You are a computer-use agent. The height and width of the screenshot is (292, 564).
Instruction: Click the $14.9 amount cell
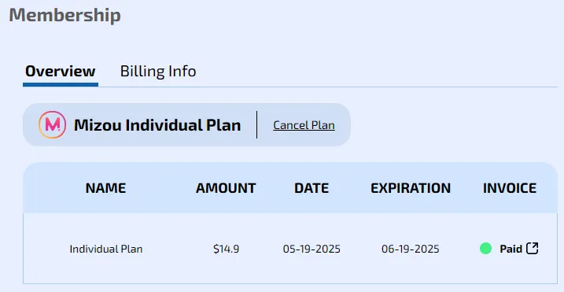point(227,249)
